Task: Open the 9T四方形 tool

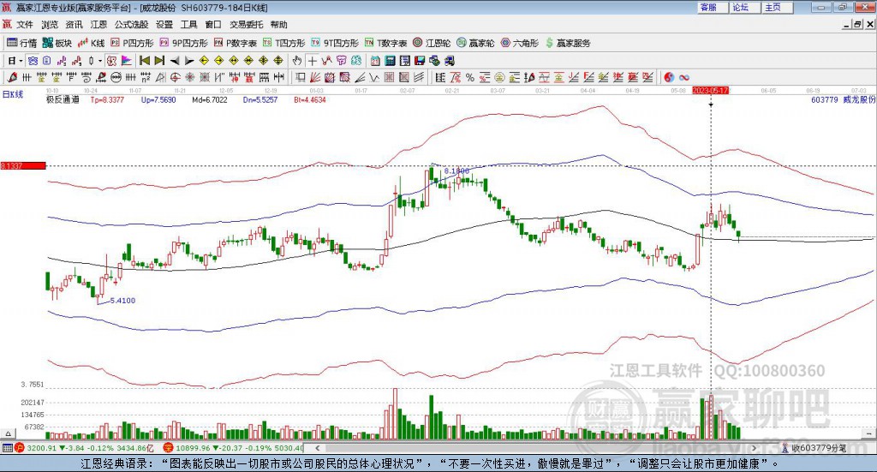Action: (335, 43)
